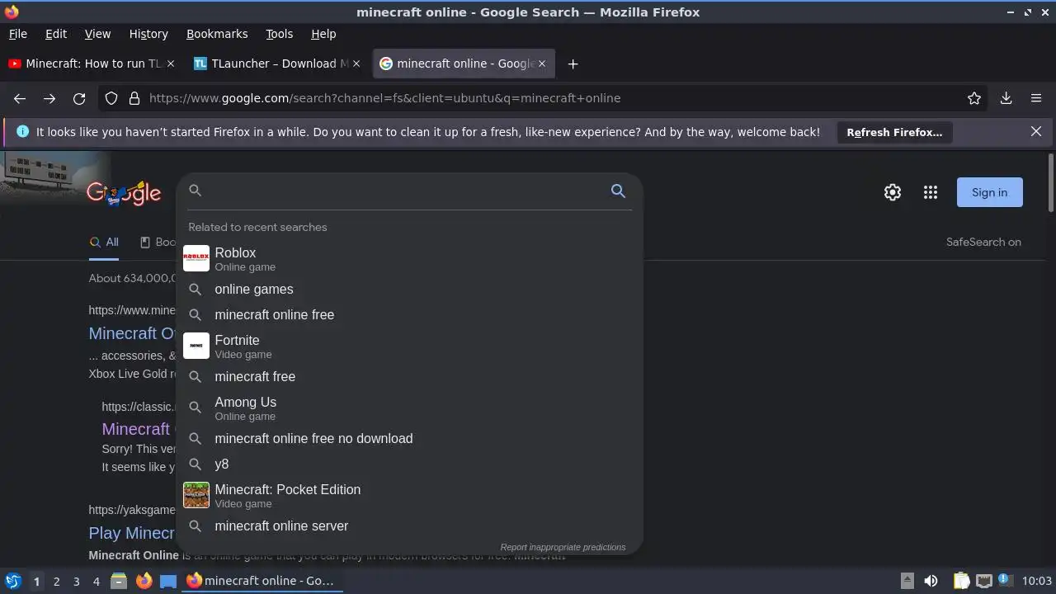The height and width of the screenshot is (594, 1056).
Task: Switch to workspace 3
Action: click(x=76, y=582)
